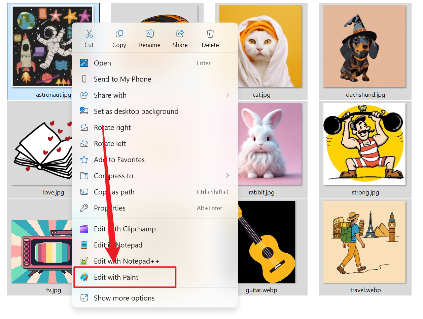The width and height of the screenshot is (423, 319).
Task: Click the Clipchamp icon
Action: click(x=84, y=229)
